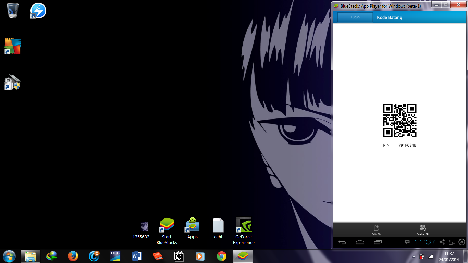Screen dimensions: 468x263
Task: Click the BlueStacks circular close icon
Action: 461,242
